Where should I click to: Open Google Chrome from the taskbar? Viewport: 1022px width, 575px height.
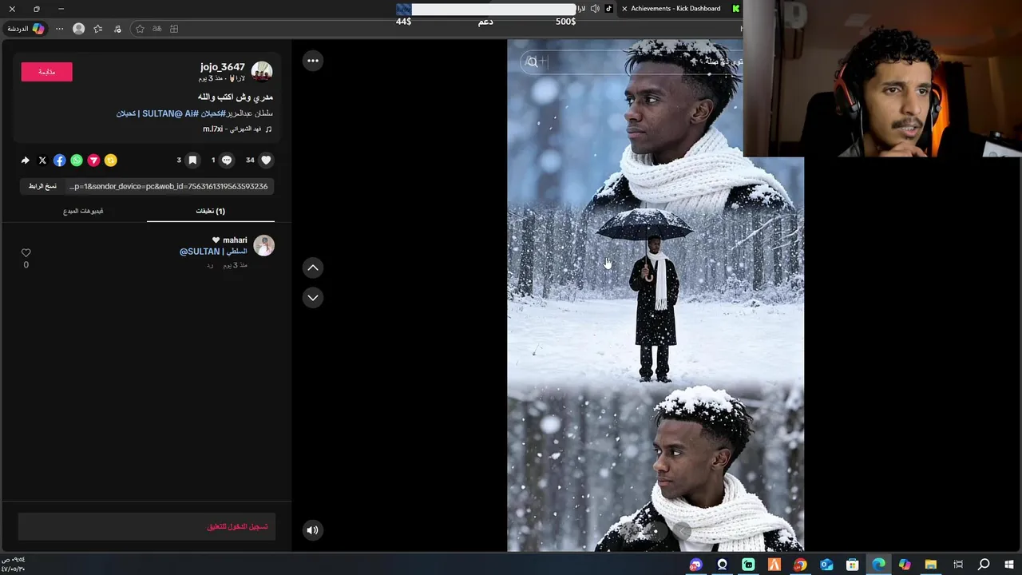(800, 565)
